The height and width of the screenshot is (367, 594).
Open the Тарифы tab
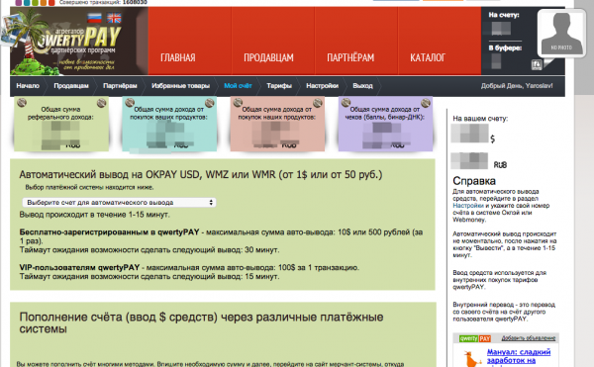(x=279, y=86)
